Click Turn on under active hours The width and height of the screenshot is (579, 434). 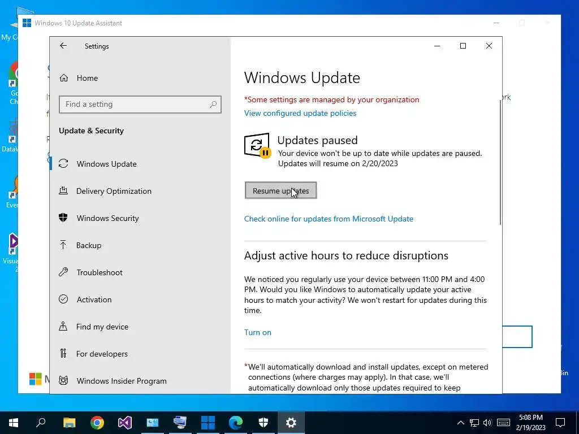coord(258,332)
